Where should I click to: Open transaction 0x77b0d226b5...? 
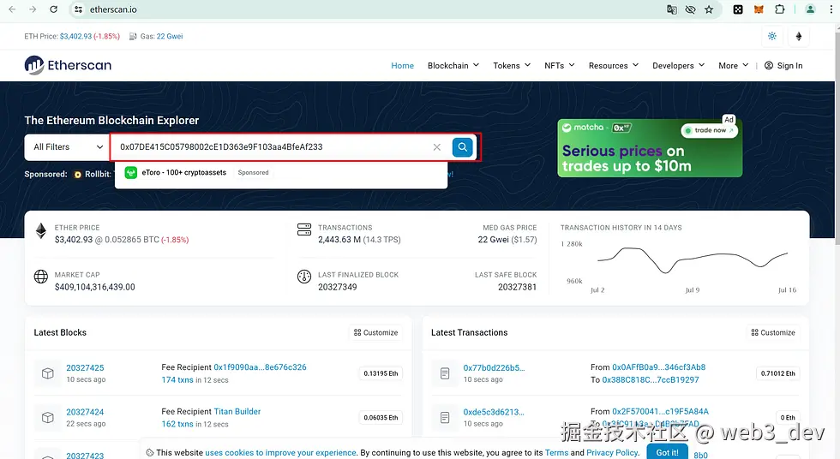click(494, 367)
